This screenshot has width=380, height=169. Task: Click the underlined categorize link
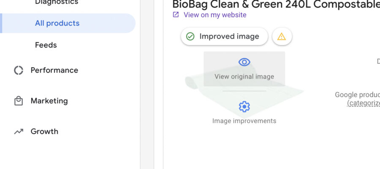[364, 103]
